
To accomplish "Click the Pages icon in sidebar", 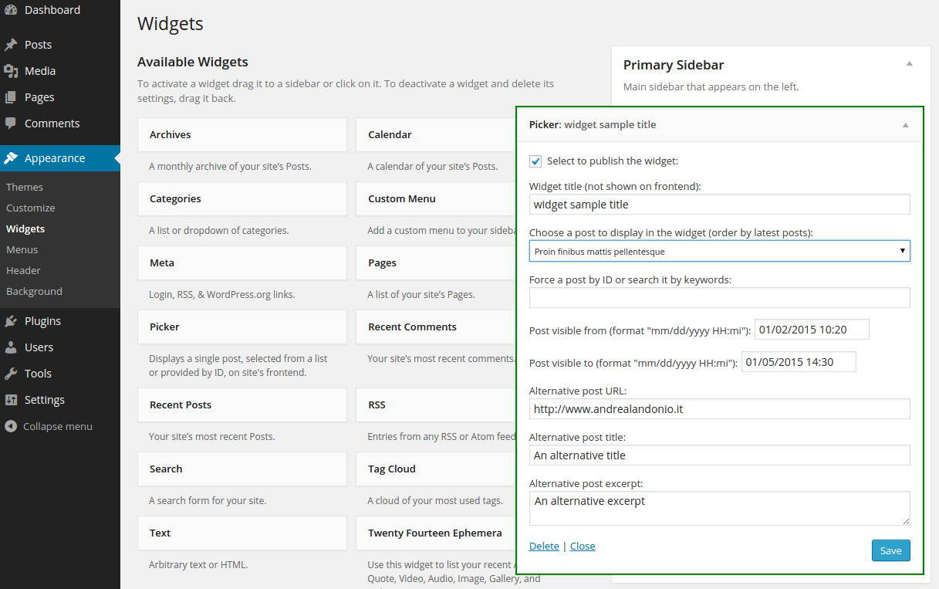I will click(11, 97).
